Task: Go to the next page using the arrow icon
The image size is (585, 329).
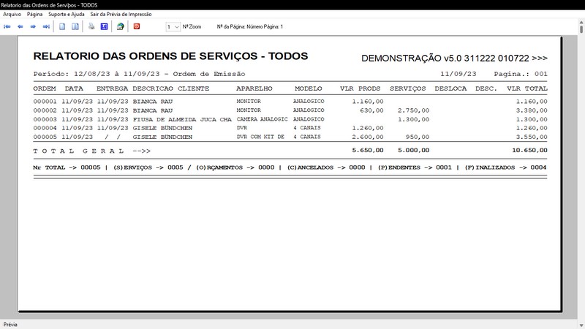Action: pyautogui.click(x=33, y=26)
